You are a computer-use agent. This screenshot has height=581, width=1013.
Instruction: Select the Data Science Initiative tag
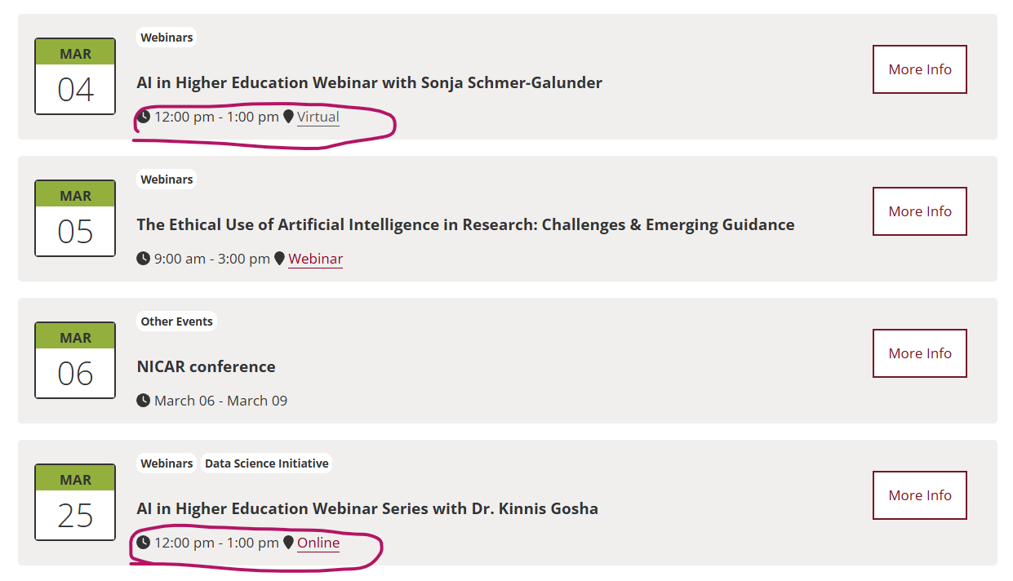267,463
